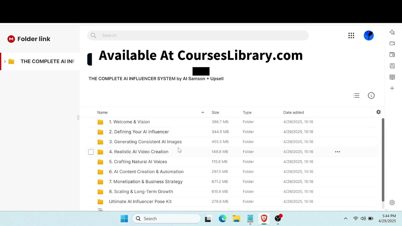Open Ultimate AI Influencer Pose Kit folder
The image size is (402, 226).
coord(140,202)
